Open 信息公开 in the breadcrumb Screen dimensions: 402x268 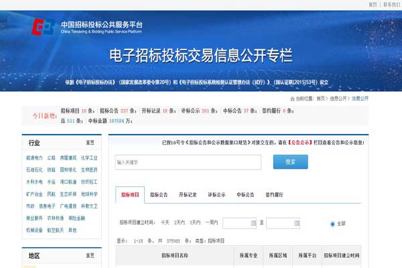(x=338, y=98)
